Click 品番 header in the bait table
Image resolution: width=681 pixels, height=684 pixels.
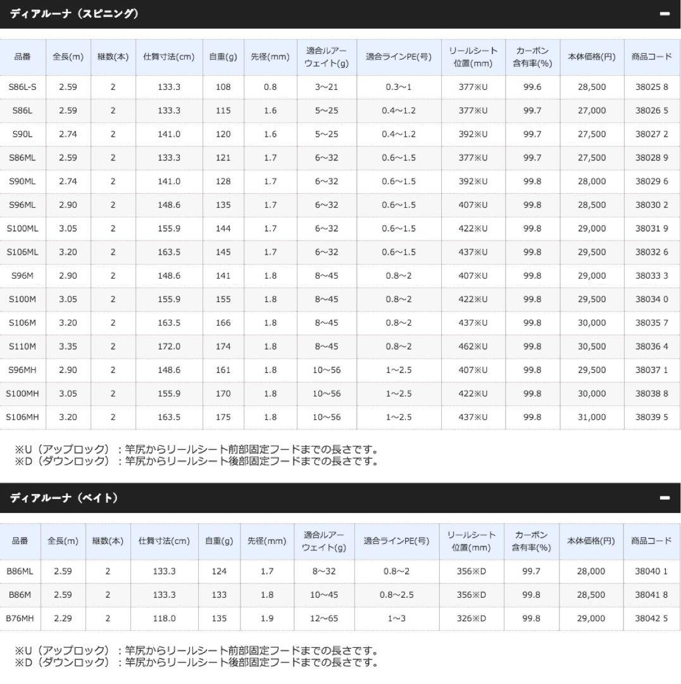coord(20,541)
